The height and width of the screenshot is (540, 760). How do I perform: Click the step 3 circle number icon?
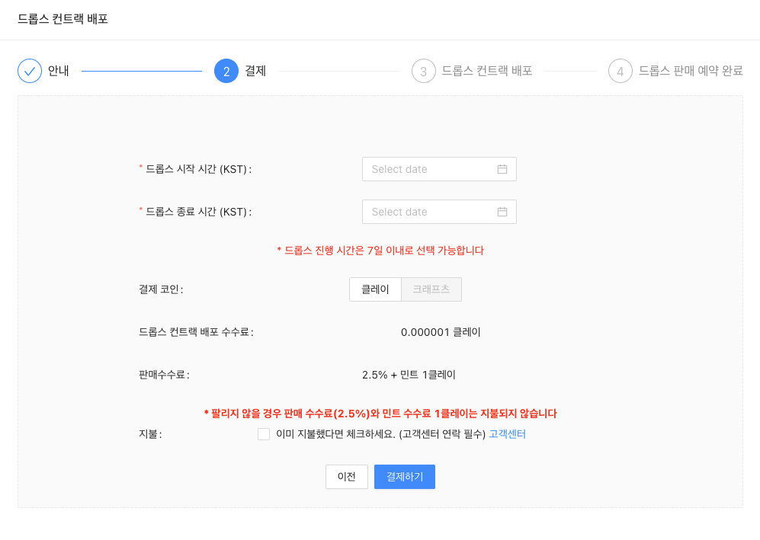click(x=424, y=71)
